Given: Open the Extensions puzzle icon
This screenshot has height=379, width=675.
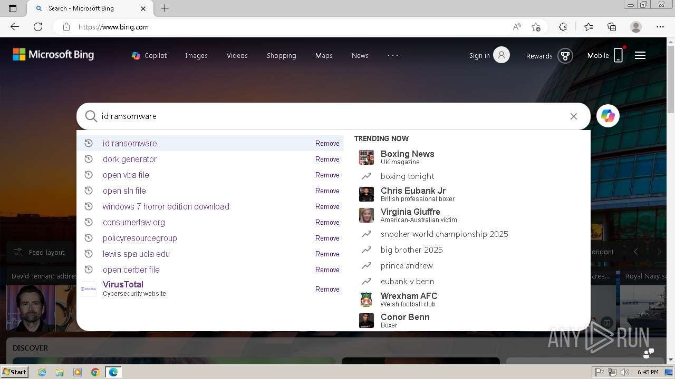Looking at the screenshot, I should tap(563, 27).
